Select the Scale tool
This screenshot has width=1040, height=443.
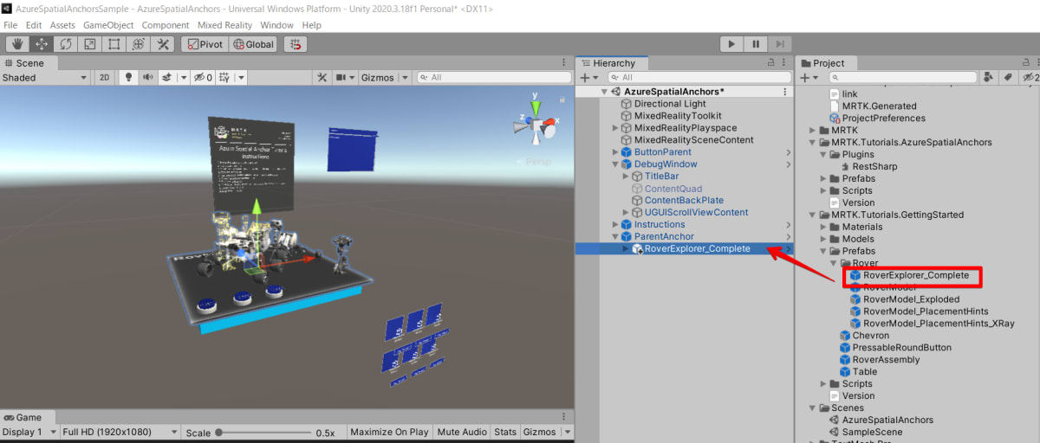point(89,44)
